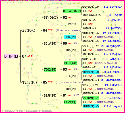
Task: Click the green A79(PN) .97 entry
Action: 91,98
